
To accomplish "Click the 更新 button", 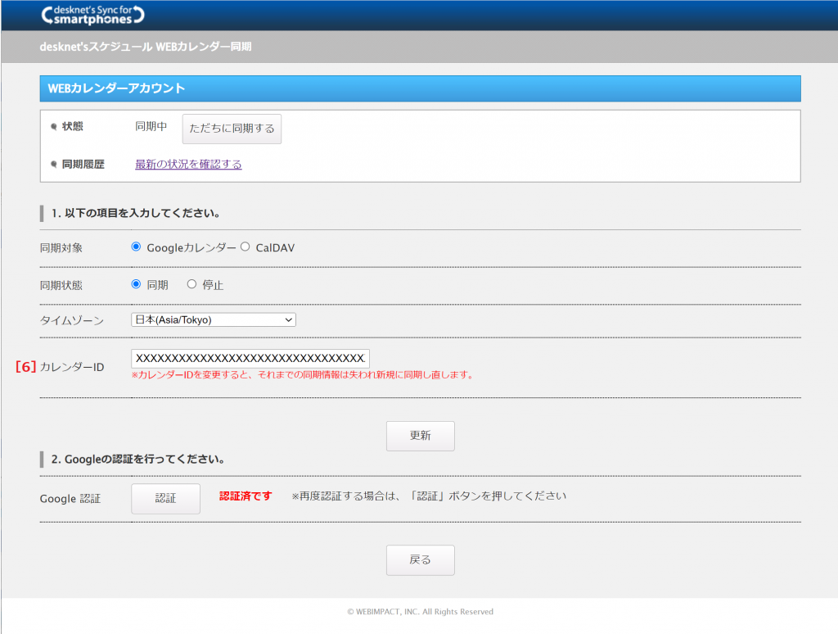I will [x=420, y=436].
